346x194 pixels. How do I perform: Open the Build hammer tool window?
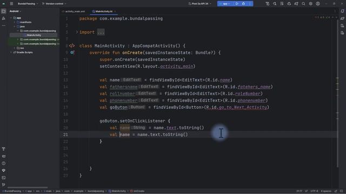coord(4,149)
